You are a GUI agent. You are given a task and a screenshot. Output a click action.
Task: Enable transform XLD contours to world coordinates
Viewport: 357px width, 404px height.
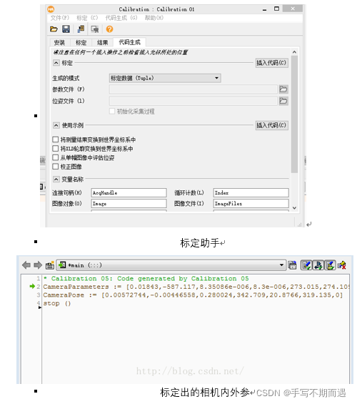point(55,149)
